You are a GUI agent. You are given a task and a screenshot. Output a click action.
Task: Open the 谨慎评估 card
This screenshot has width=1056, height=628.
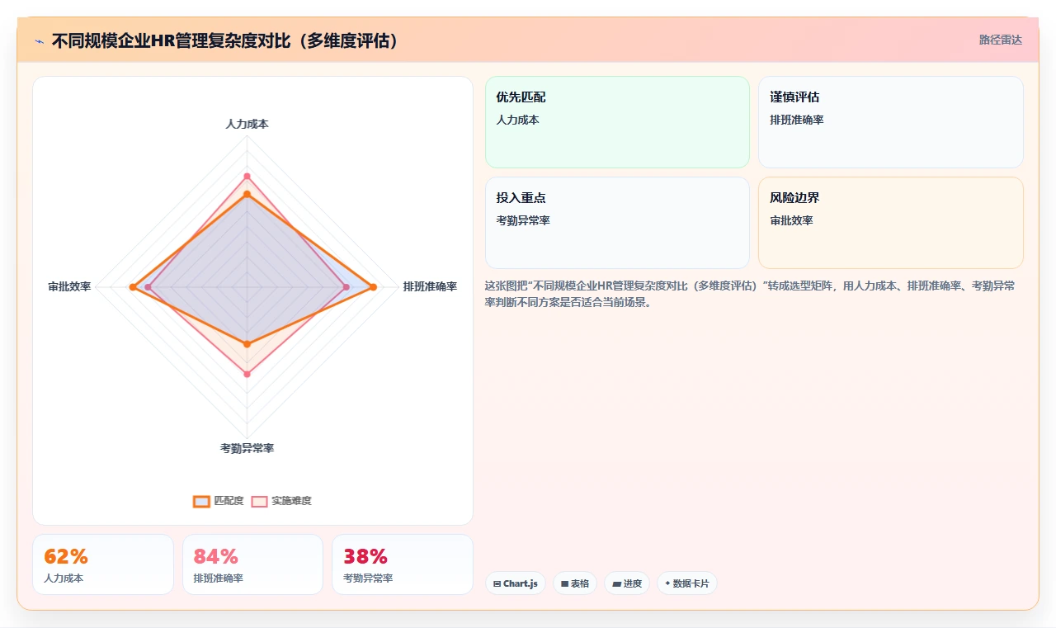[891, 122]
